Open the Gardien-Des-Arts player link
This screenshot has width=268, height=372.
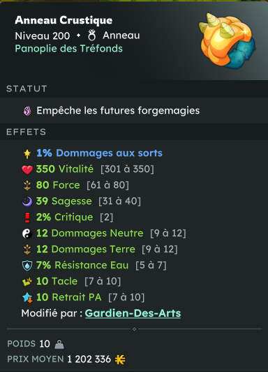133,313
